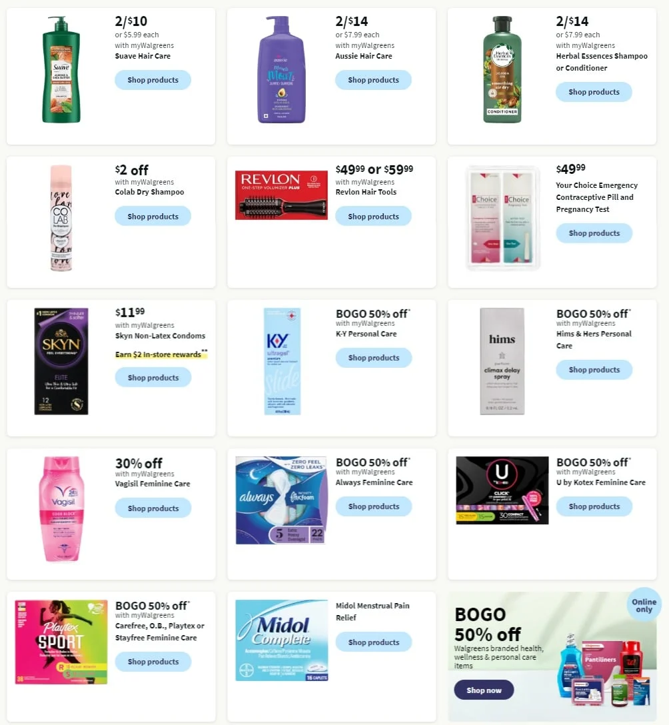Click the Playtex Sport product image
The width and height of the screenshot is (669, 725).
coord(61,642)
